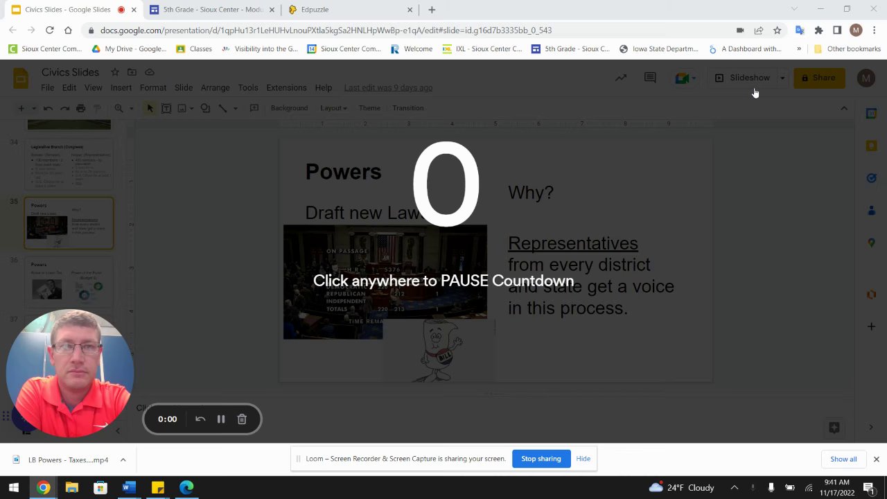Select the Text box tool

click(166, 108)
